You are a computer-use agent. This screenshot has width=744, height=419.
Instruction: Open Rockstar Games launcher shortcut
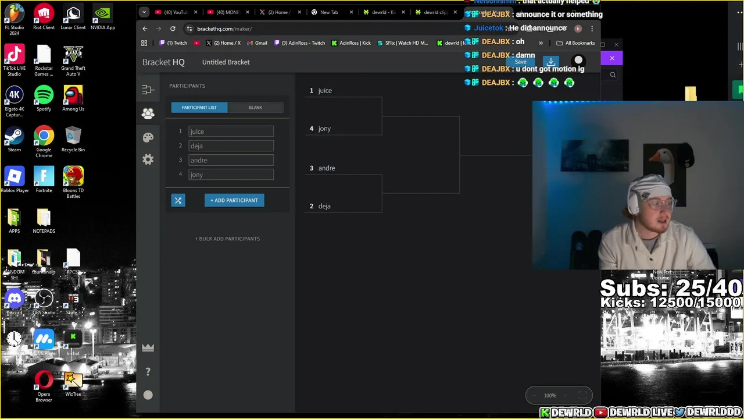click(44, 61)
